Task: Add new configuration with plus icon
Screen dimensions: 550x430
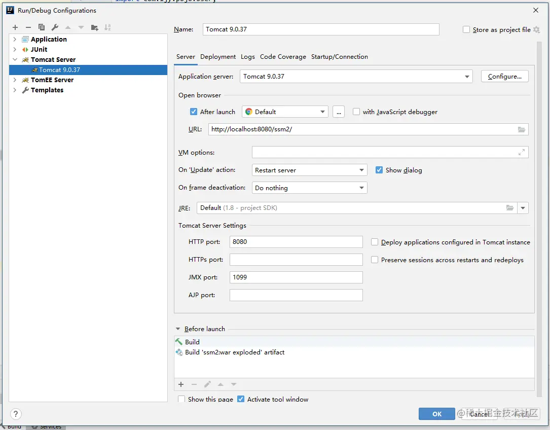Action: pyautogui.click(x=15, y=27)
